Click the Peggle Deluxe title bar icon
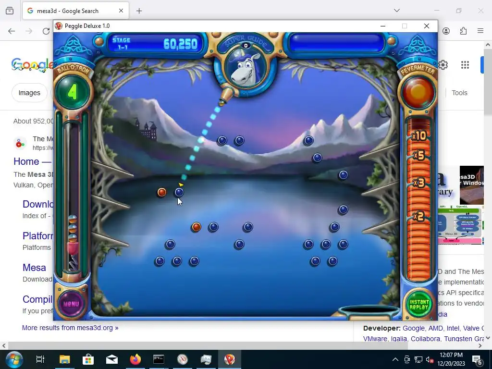Image resolution: width=492 pixels, height=369 pixels. 59,26
